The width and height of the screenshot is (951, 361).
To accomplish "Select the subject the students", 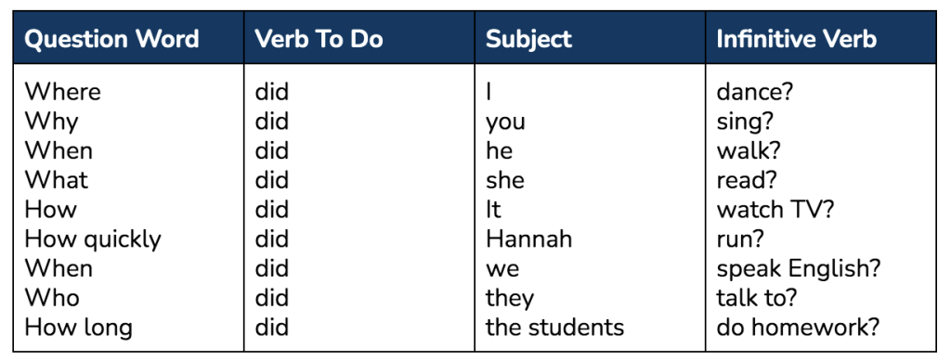I will [555, 328].
